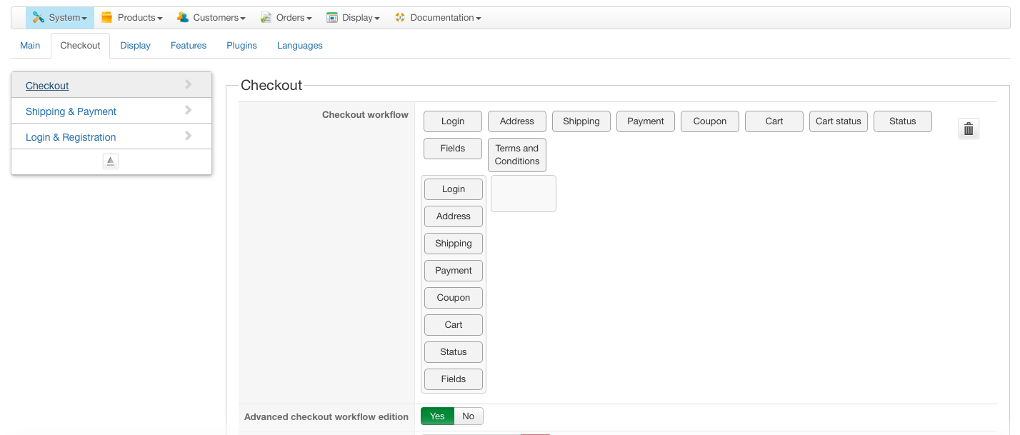Image resolution: width=1020 pixels, height=435 pixels.
Task: Enable advanced checkout workflow with Yes
Action: pos(437,416)
